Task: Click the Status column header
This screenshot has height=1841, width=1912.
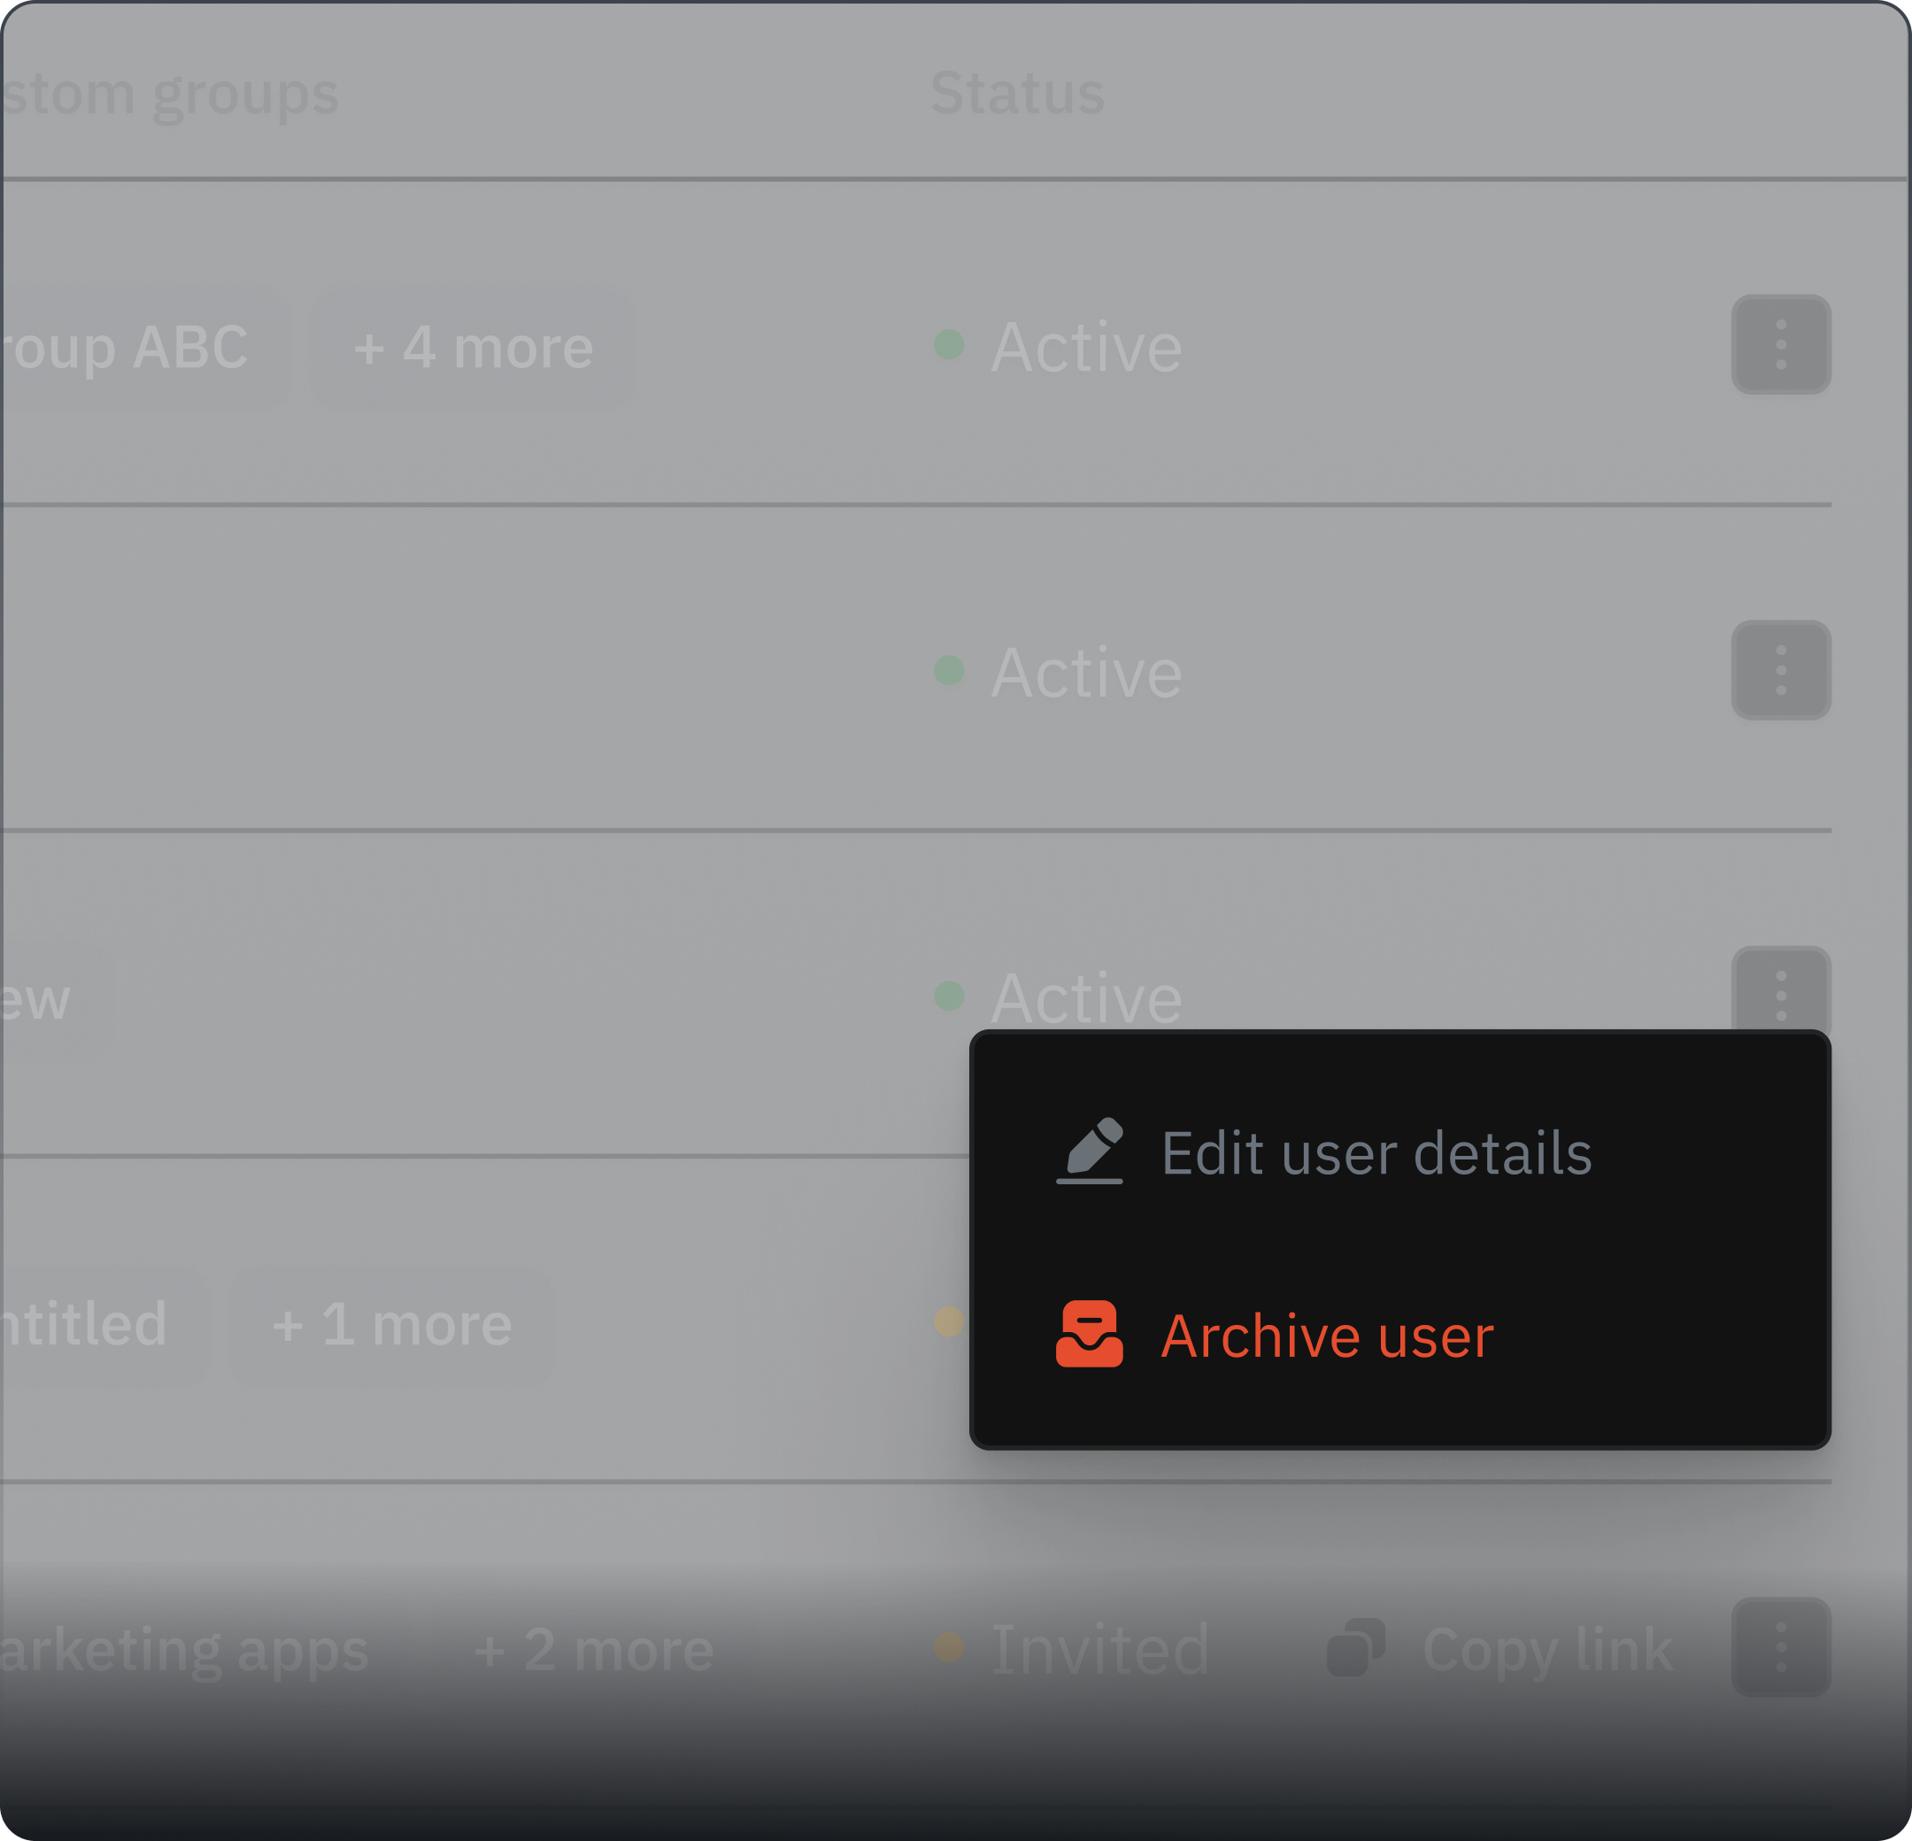Action: click(x=1017, y=94)
